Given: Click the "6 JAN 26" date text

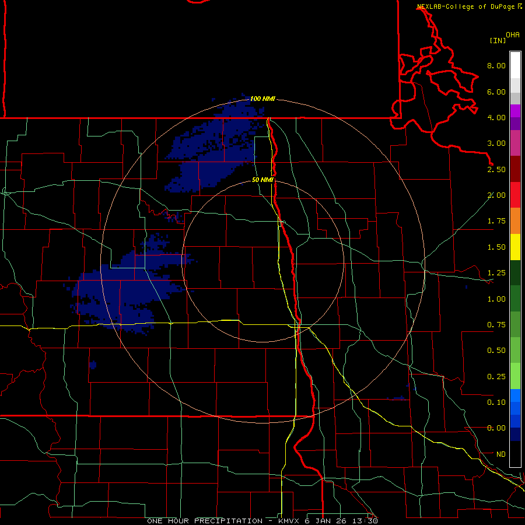Looking at the screenshot, I should (x=325, y=521).
